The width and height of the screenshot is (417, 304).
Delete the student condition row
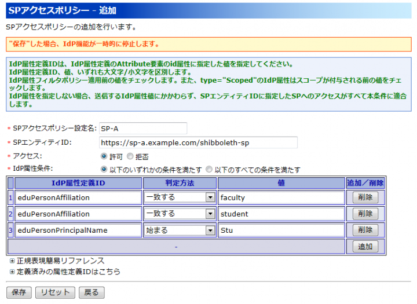(365, 214)
